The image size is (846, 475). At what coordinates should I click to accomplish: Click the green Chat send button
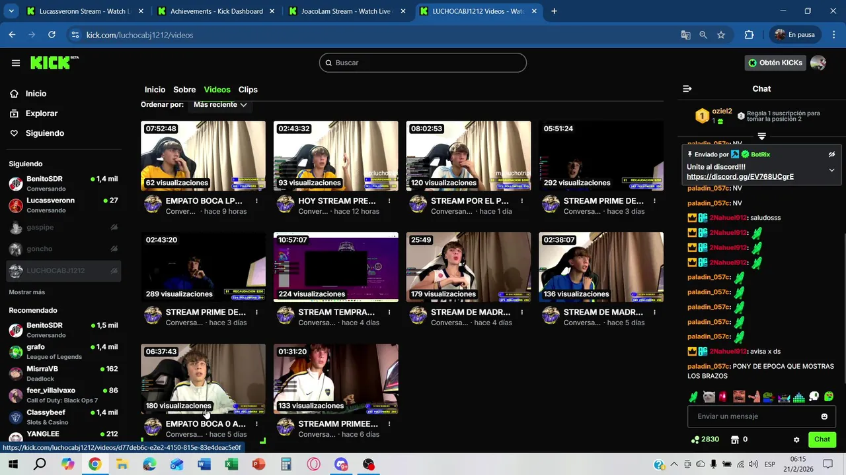click(822, 439)
